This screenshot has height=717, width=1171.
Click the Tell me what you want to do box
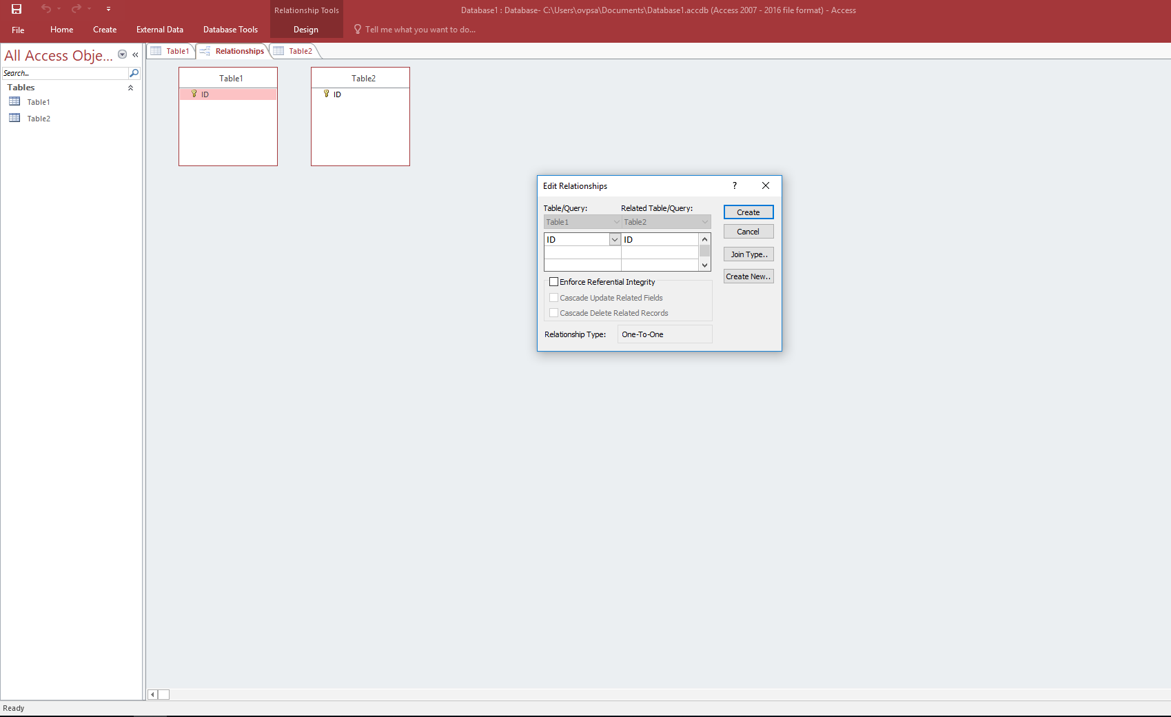click(420, 30)
